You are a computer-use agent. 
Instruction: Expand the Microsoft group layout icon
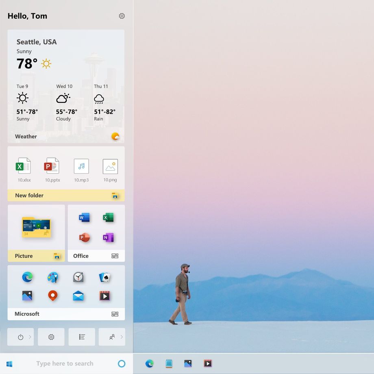coord(115,314)
